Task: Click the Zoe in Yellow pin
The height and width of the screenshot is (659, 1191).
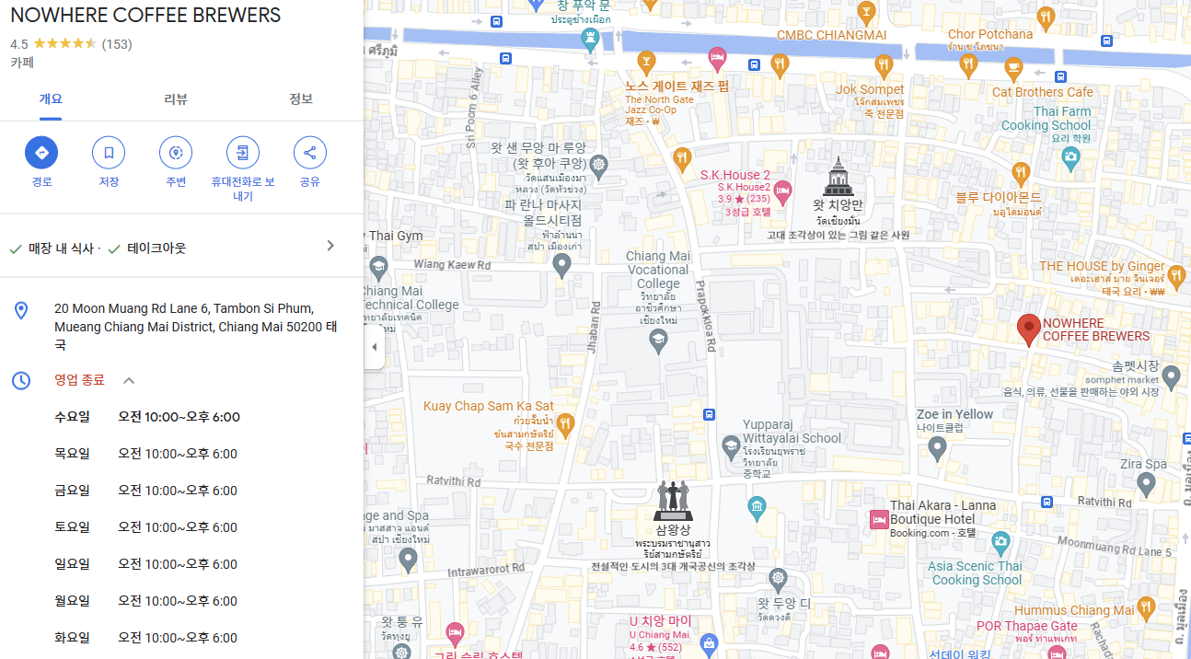Action: [937, 448]
